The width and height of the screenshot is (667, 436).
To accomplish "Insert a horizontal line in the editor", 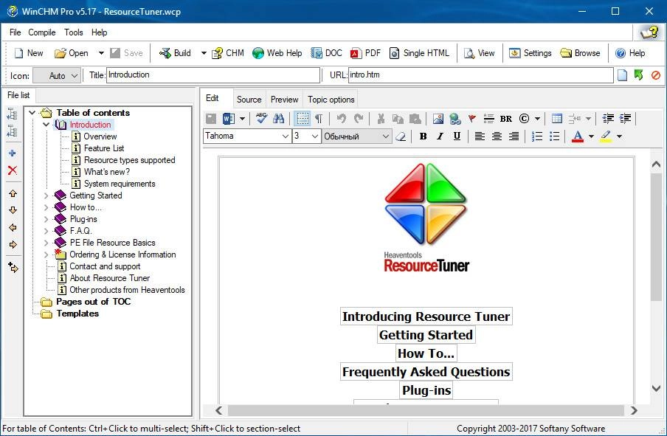I will click(x=488, y=119).
